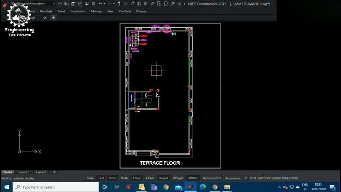Click the ENG IN language indicator
The height and width of the screenshot is (192, 341).
tap(305, 187)
